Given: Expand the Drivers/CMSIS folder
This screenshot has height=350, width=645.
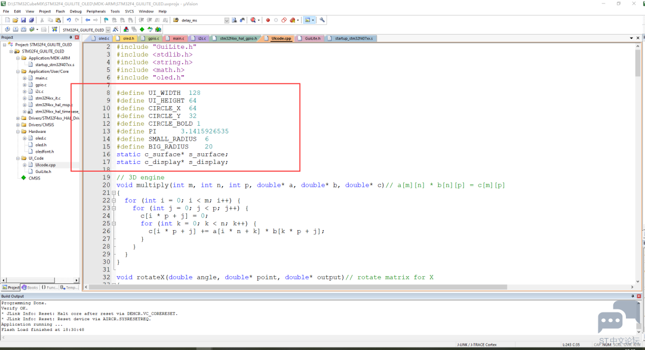Looking at the screenshot, I should (18, 125).
